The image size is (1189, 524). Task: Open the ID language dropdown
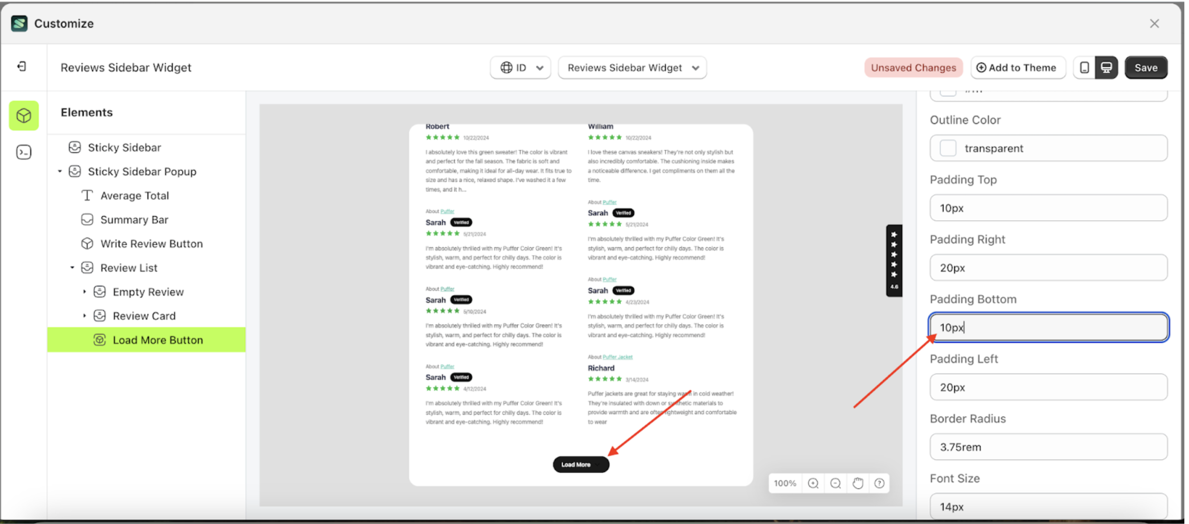click(x=520, y=67)
